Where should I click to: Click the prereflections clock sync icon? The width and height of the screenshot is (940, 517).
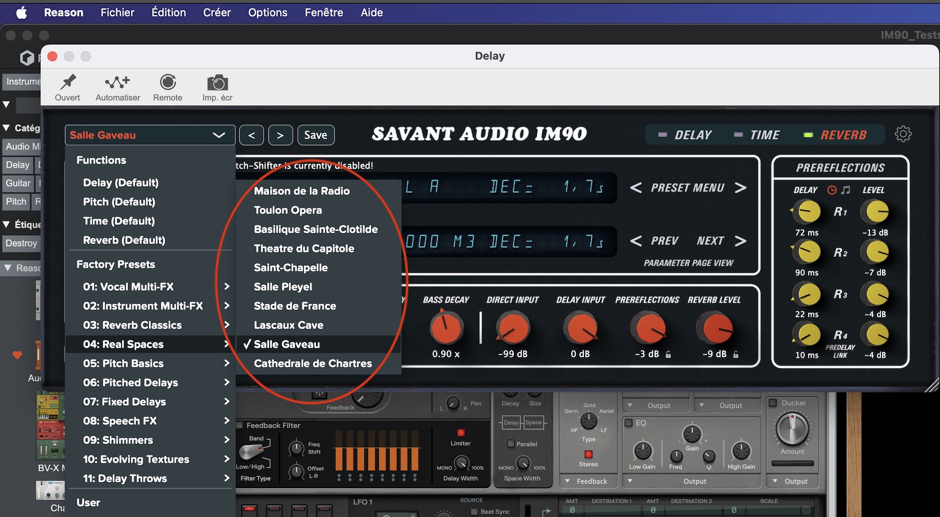point(832,190)
